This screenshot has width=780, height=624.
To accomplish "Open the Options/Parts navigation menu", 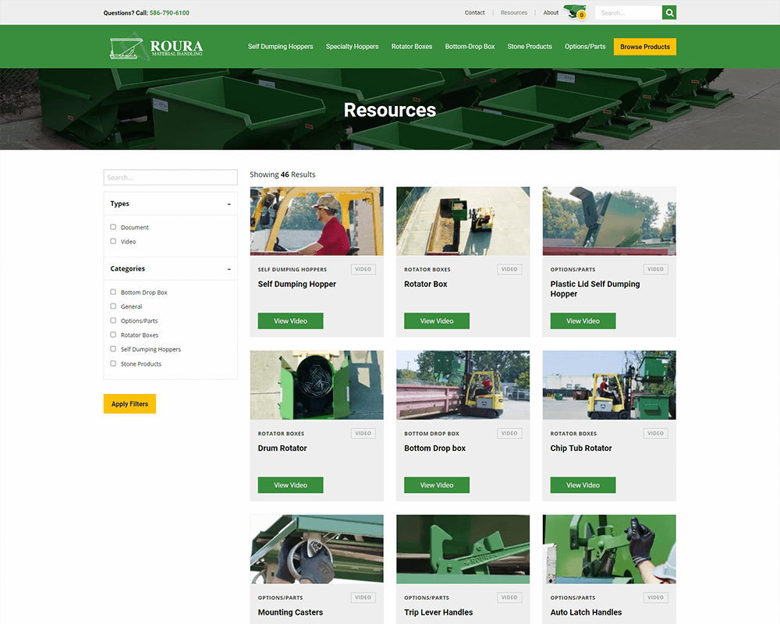I will [585, 46].
